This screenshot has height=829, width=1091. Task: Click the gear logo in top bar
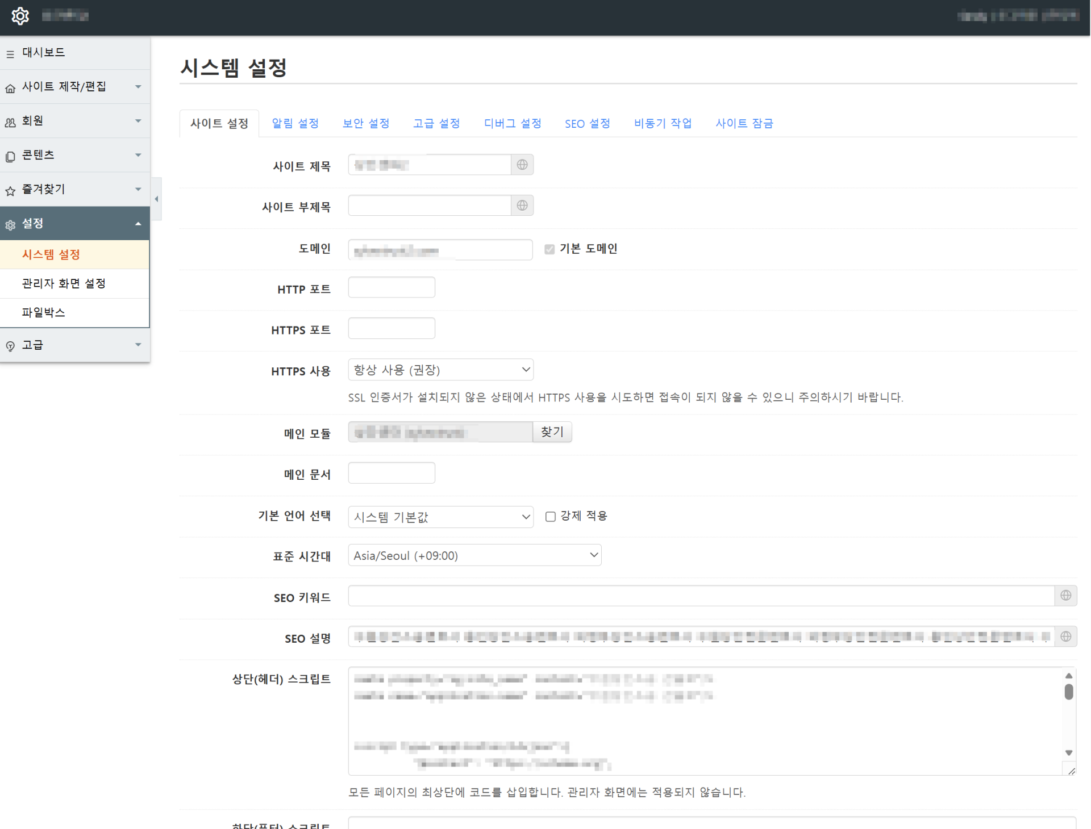tap(20, 16)
